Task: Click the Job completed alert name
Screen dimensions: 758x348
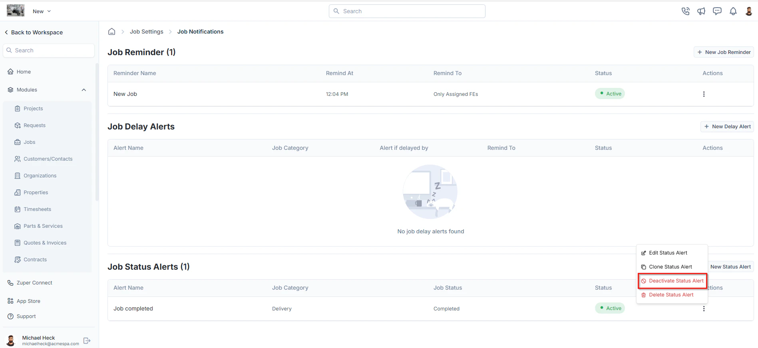Action: (x=133, y=308)
